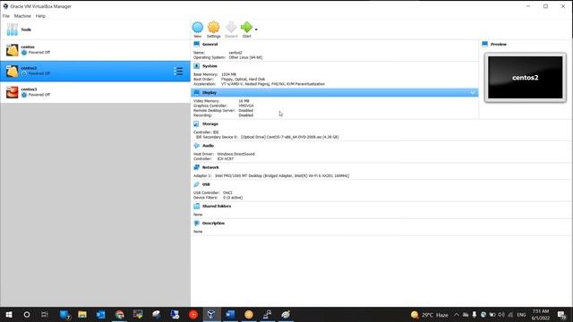Open the Start button dropdown arrow
This screenshot has width=573, height=322.
coord(256,30)
